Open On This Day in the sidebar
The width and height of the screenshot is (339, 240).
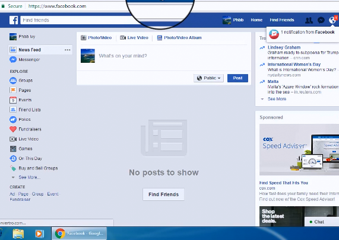pyautogui.click(x=26, y=158)
